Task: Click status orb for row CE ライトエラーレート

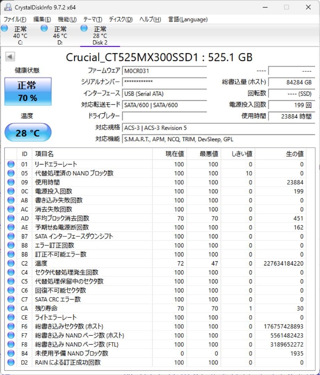Action: pyautogui.click(x=11, y=317)
